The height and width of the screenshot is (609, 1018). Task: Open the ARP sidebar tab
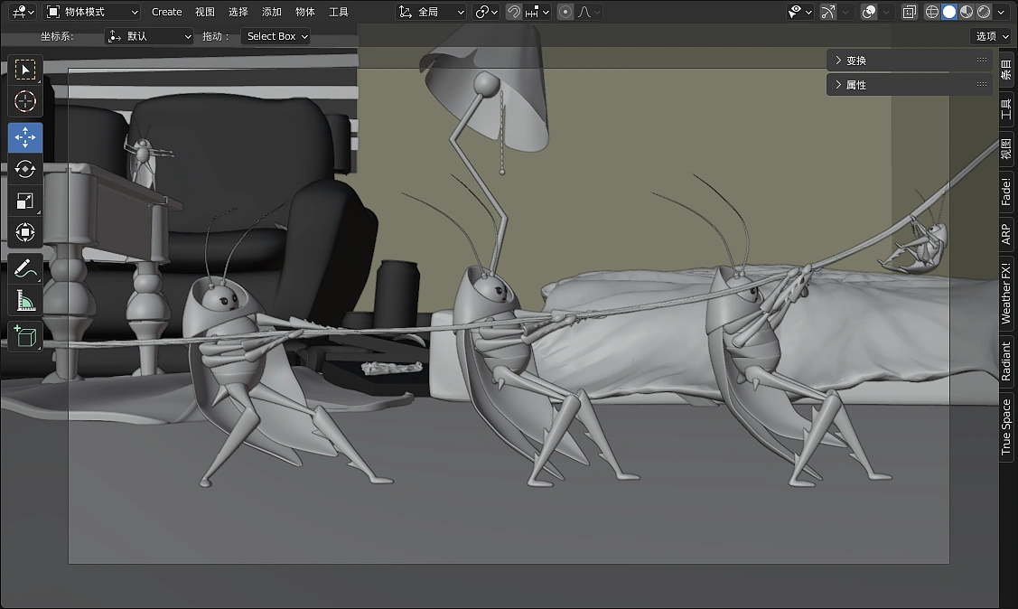[x=1006, y=234]
